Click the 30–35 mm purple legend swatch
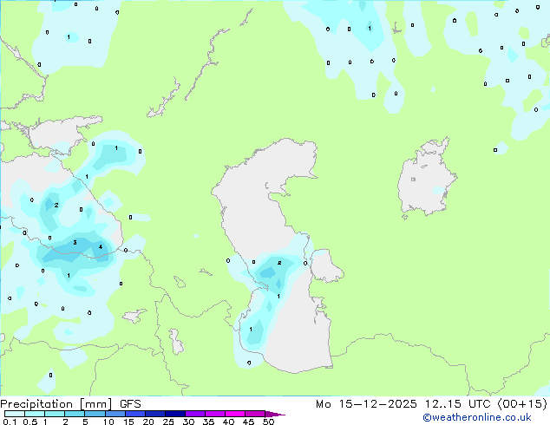Viewport: 550px width, 425px height. click(x=194, y=414)
